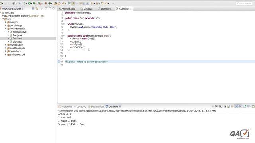
Task: Click Clear Console icon
Action: click(225, 106)
